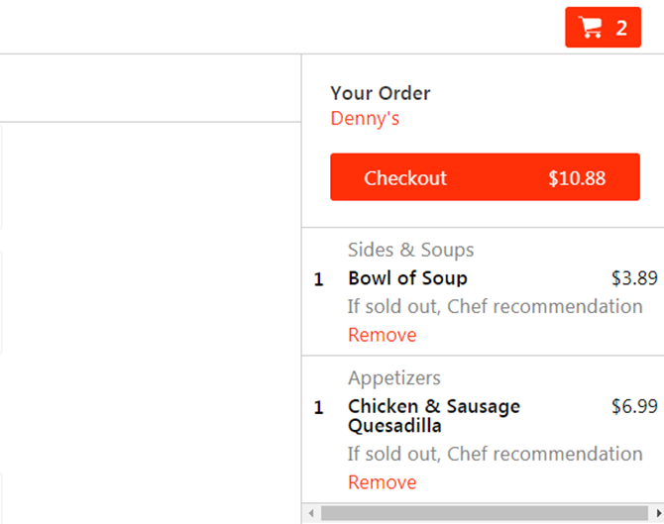Screen dimensions: 664x524
Task: Click the $3.89 price of Bowl of Soup
Action: click(634, 278)
